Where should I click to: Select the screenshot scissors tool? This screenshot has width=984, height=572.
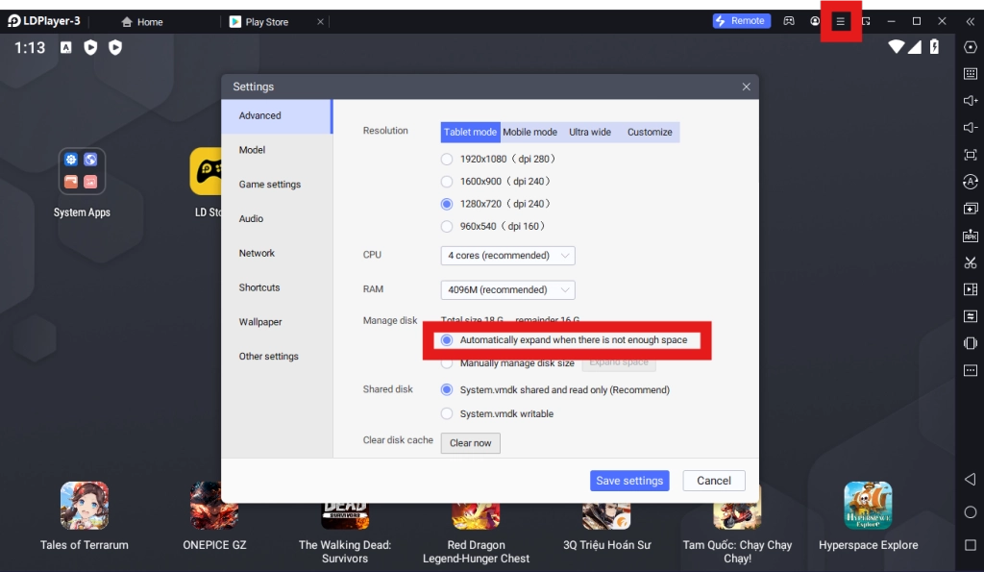pyautogui.click(x=971, y=261)
